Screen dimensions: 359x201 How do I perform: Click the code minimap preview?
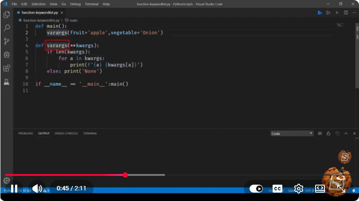[x=340, y=25]
